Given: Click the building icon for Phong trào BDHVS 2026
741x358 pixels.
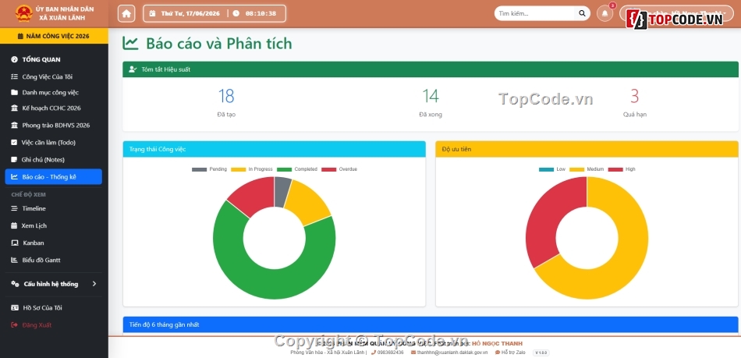Looking at the screenshot, I should pyautogui.click(x=14, y=125).
